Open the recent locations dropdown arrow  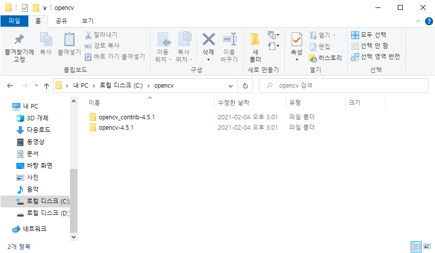(x=36, y=86)
